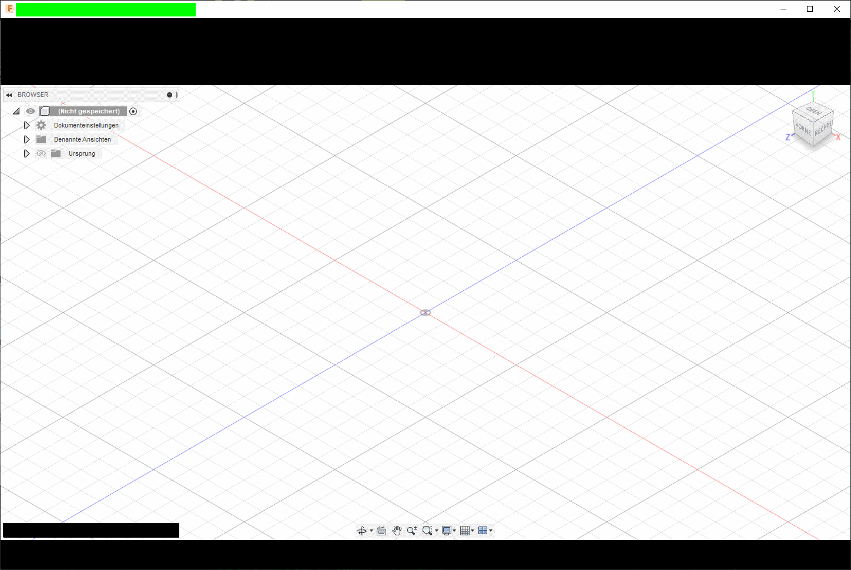The height and width of the screenshot is (570, 851).
Task: Click the BROWSER panel minus button
Action: click(169, 95)
